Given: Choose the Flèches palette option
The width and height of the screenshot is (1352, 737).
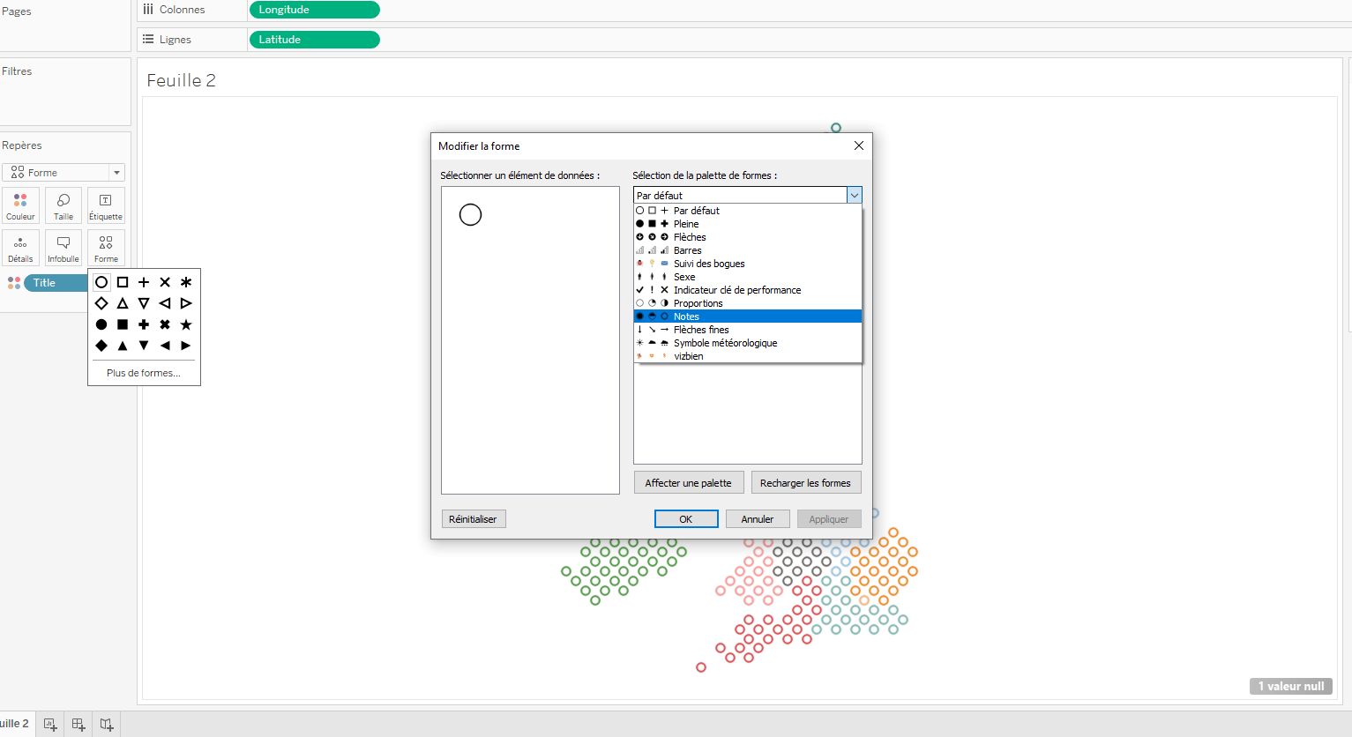Looking at the screenshot, I should pyautogui.click(x=748, y=237).
